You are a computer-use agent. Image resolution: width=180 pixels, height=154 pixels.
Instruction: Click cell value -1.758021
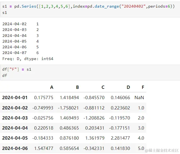68,108
